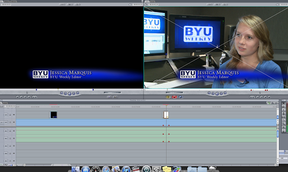Click the Viewer scrubber In point
The width and height of the screenshot is (288, 172).
pos(36,90)
